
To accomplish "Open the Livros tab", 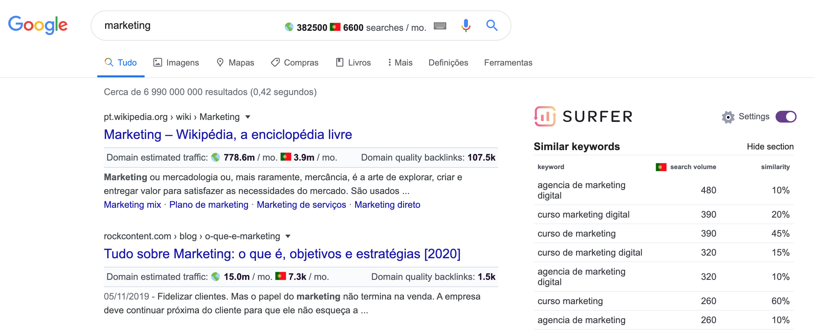I will [353, 63].
